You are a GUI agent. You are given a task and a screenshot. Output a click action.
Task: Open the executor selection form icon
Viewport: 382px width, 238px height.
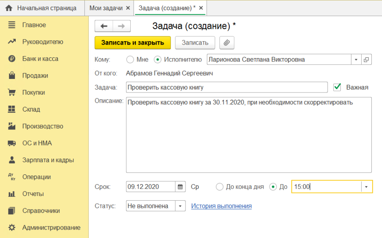click(x=366, y=59)
